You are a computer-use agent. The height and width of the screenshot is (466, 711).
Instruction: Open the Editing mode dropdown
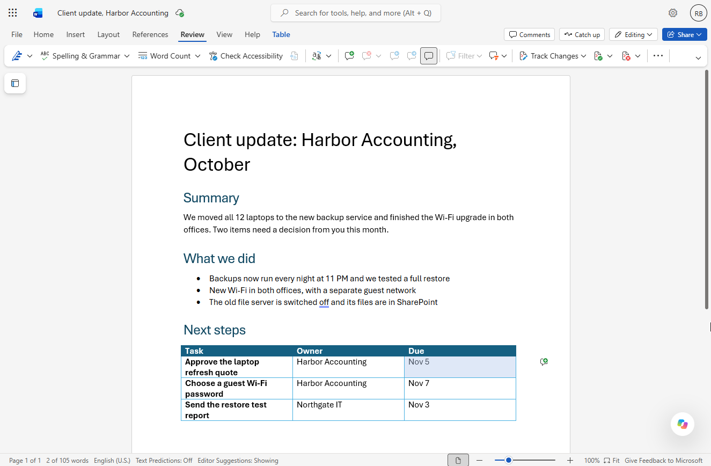pyautogui.click(x=634, y=34)
